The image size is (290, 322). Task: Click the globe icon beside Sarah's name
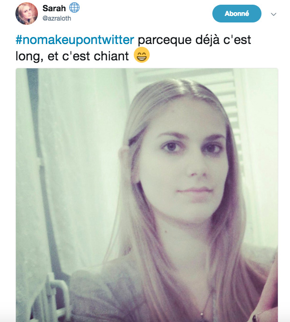[74, 8]
